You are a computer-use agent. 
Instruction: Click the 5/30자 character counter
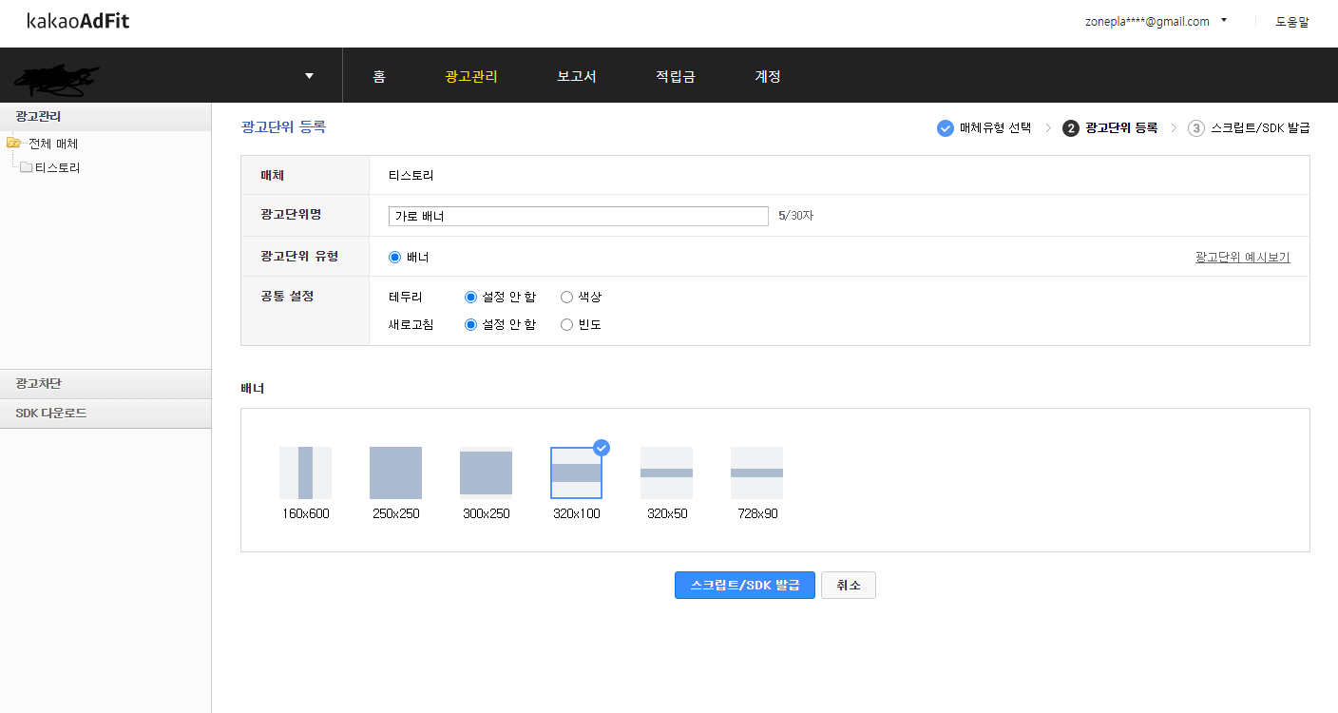tap(796, 216)
